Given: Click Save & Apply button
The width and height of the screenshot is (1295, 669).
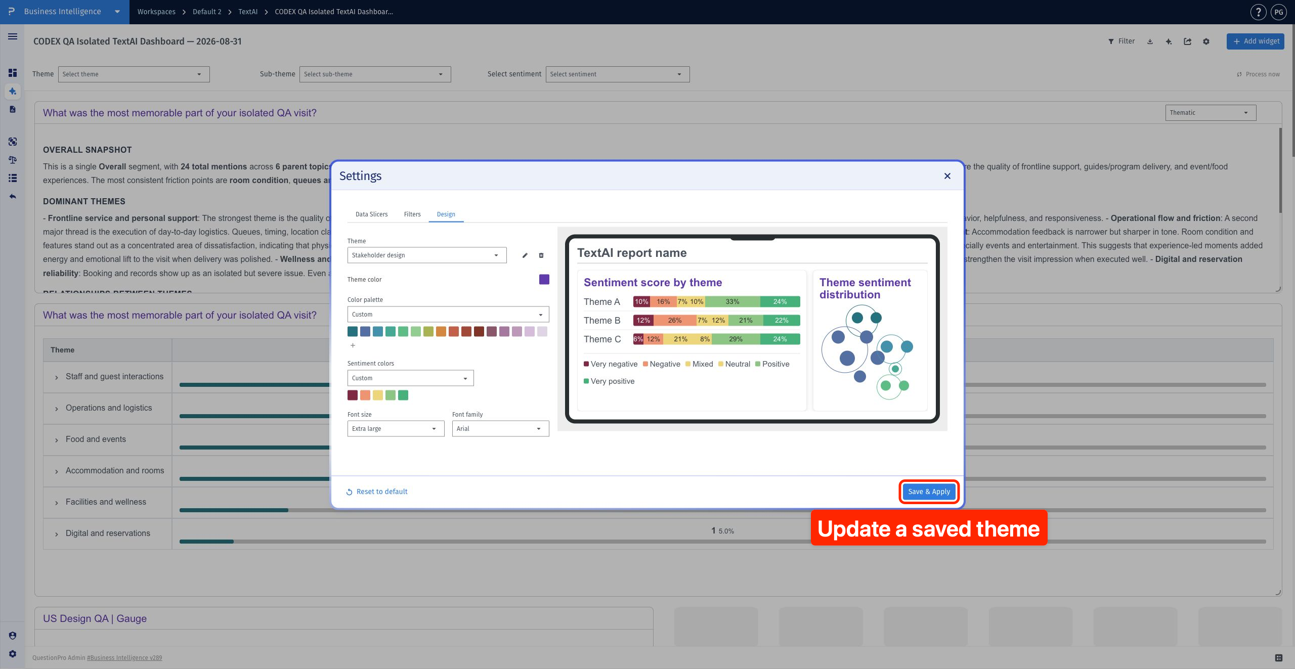Looking at the screenshot, I should point(929,492).
